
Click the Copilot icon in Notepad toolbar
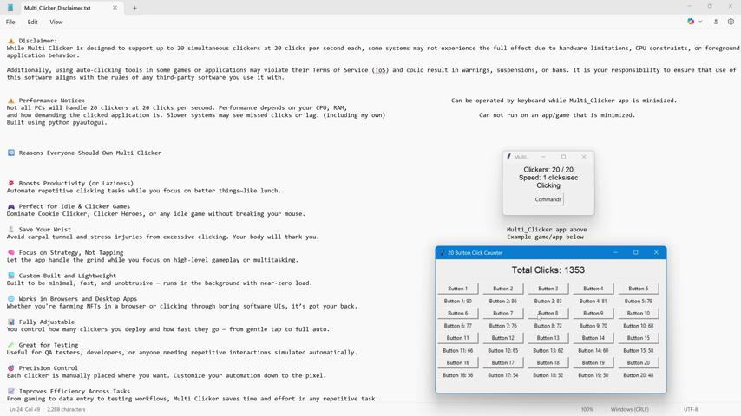point(691,22)
